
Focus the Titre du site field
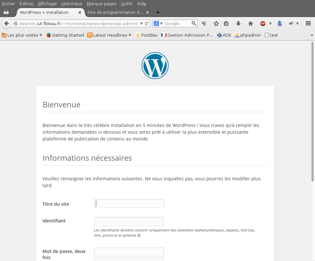pos(129,203)
